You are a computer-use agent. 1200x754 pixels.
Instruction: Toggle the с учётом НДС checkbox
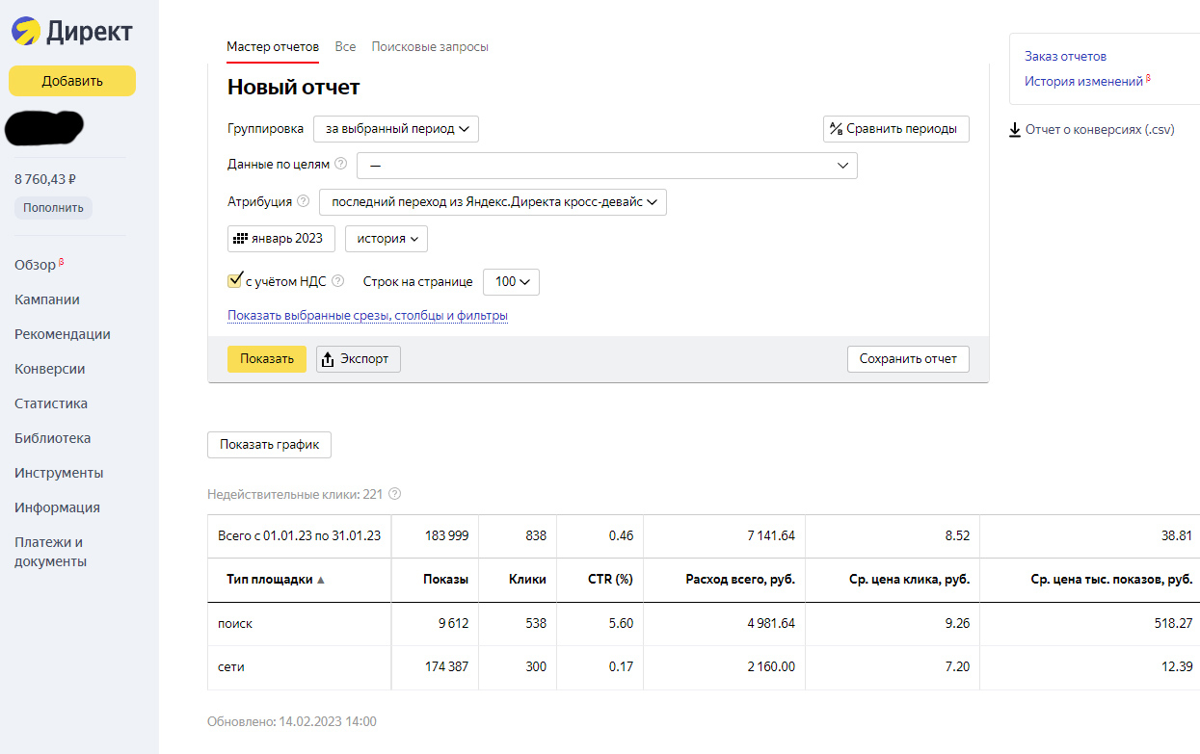234,281
